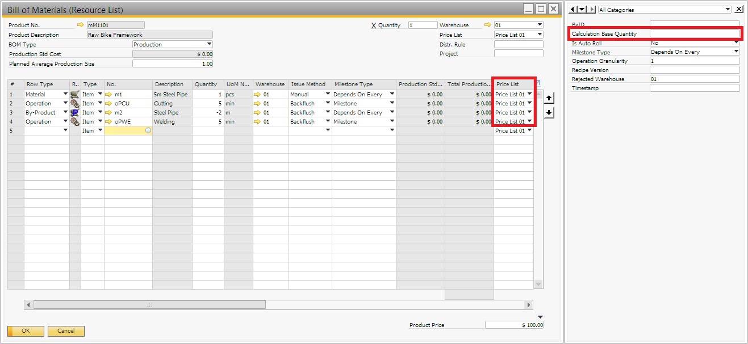
Task: Expand the All Categories dropdown
Action: (728, 10)
